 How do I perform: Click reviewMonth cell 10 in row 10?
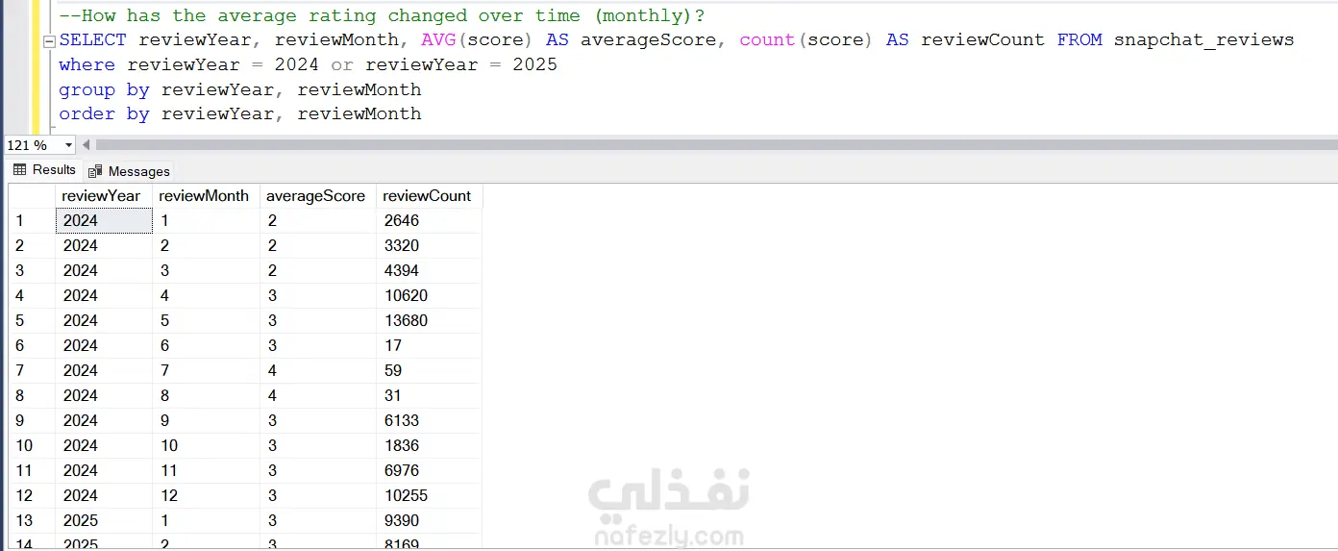[x=206, y=446]
